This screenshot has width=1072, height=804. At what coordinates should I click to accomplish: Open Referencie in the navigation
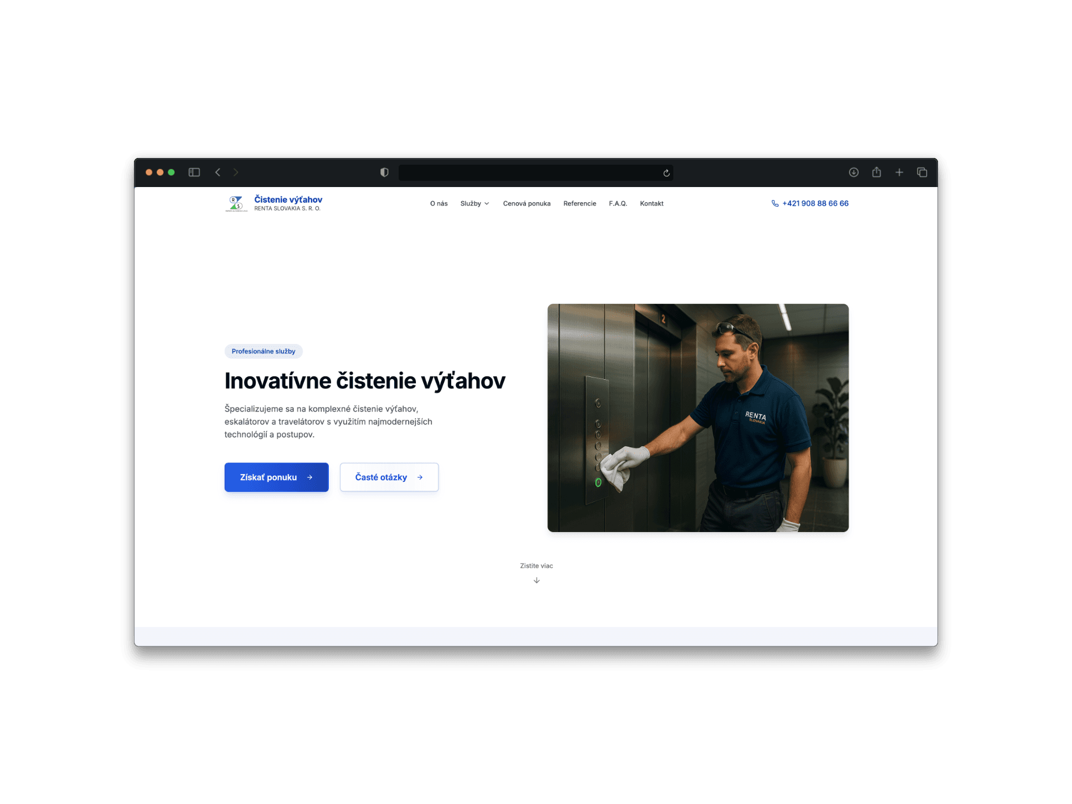580,204
